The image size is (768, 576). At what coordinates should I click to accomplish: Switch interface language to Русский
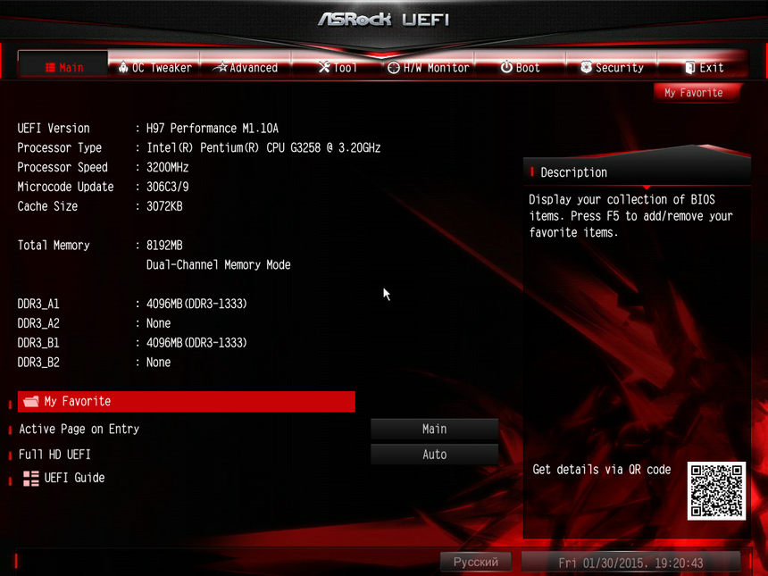(476, 562)
